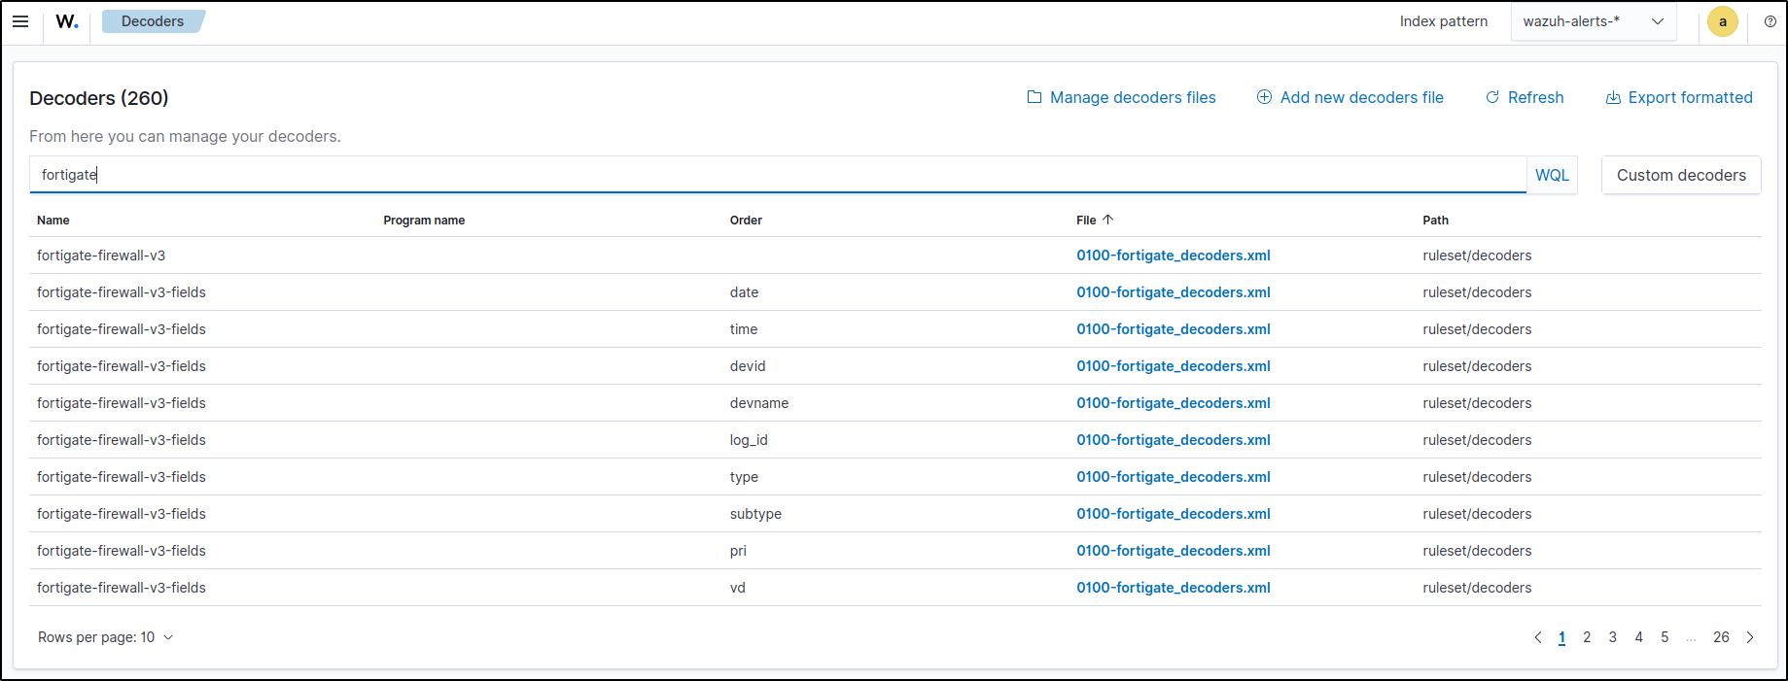
Task: Click Manage decoders files
Action: pyautogui.click(x=1121, y=97)
